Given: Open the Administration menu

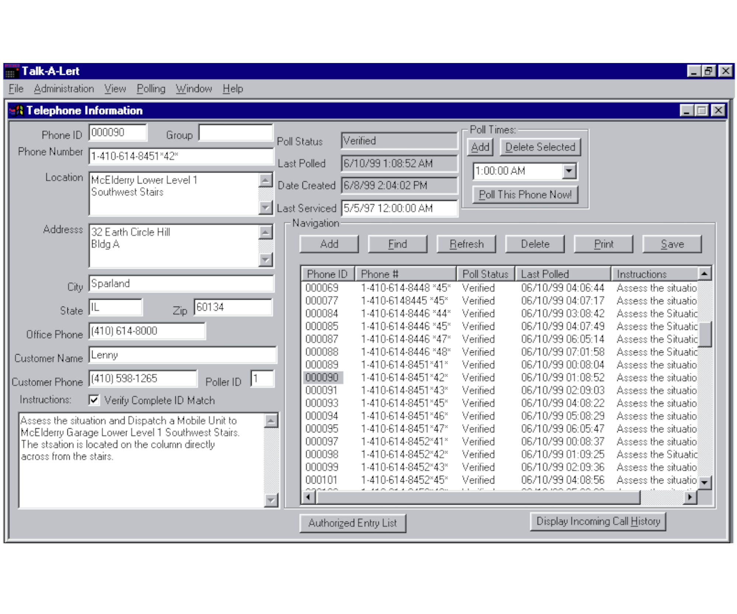Looking at the screenshot, I should pyautogui.click(x=64, y=89).
